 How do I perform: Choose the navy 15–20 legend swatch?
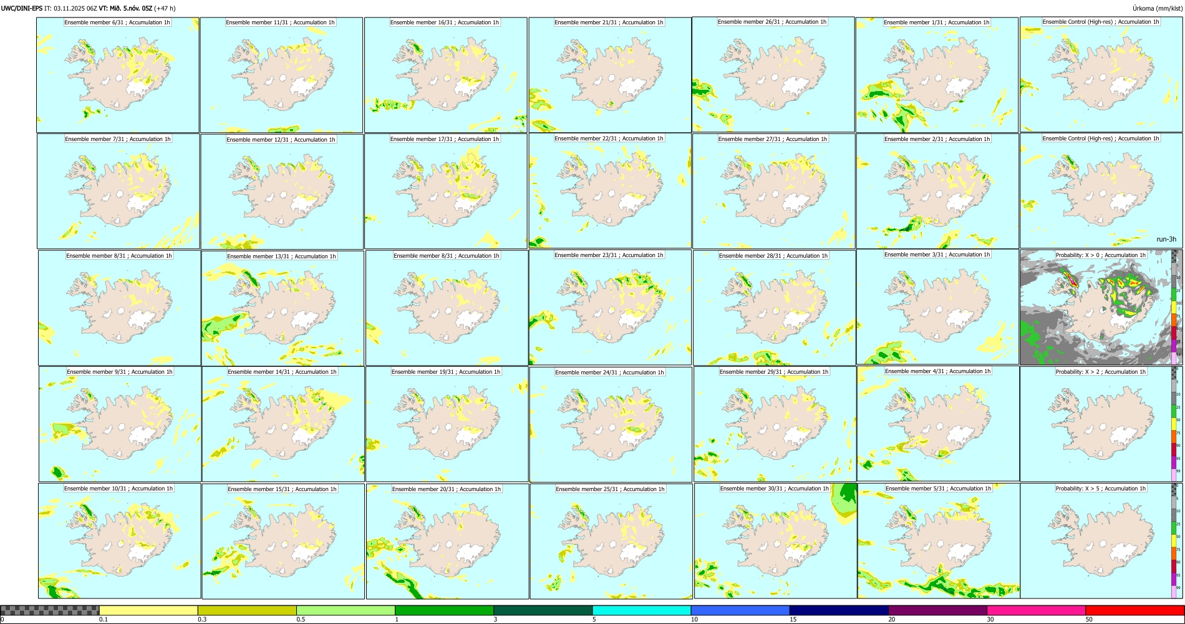[x=839, y=610]
